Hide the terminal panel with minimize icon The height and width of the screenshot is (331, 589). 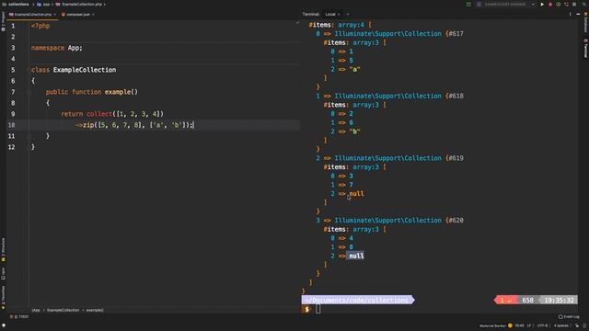578,15
